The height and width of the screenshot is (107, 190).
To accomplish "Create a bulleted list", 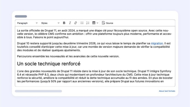I will coord(82,23).
